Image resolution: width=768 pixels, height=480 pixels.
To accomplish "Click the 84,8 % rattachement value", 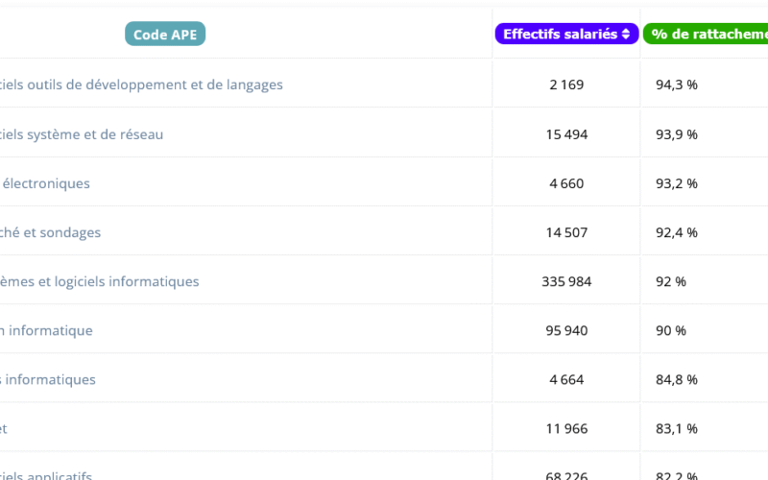I will click(676, 379).
